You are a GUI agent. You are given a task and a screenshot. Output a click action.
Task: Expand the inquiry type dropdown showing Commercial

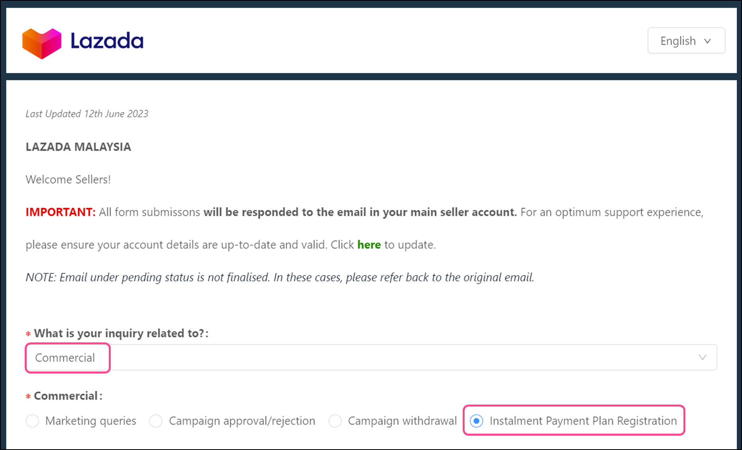pyautogui.click(x=371, y=357)
